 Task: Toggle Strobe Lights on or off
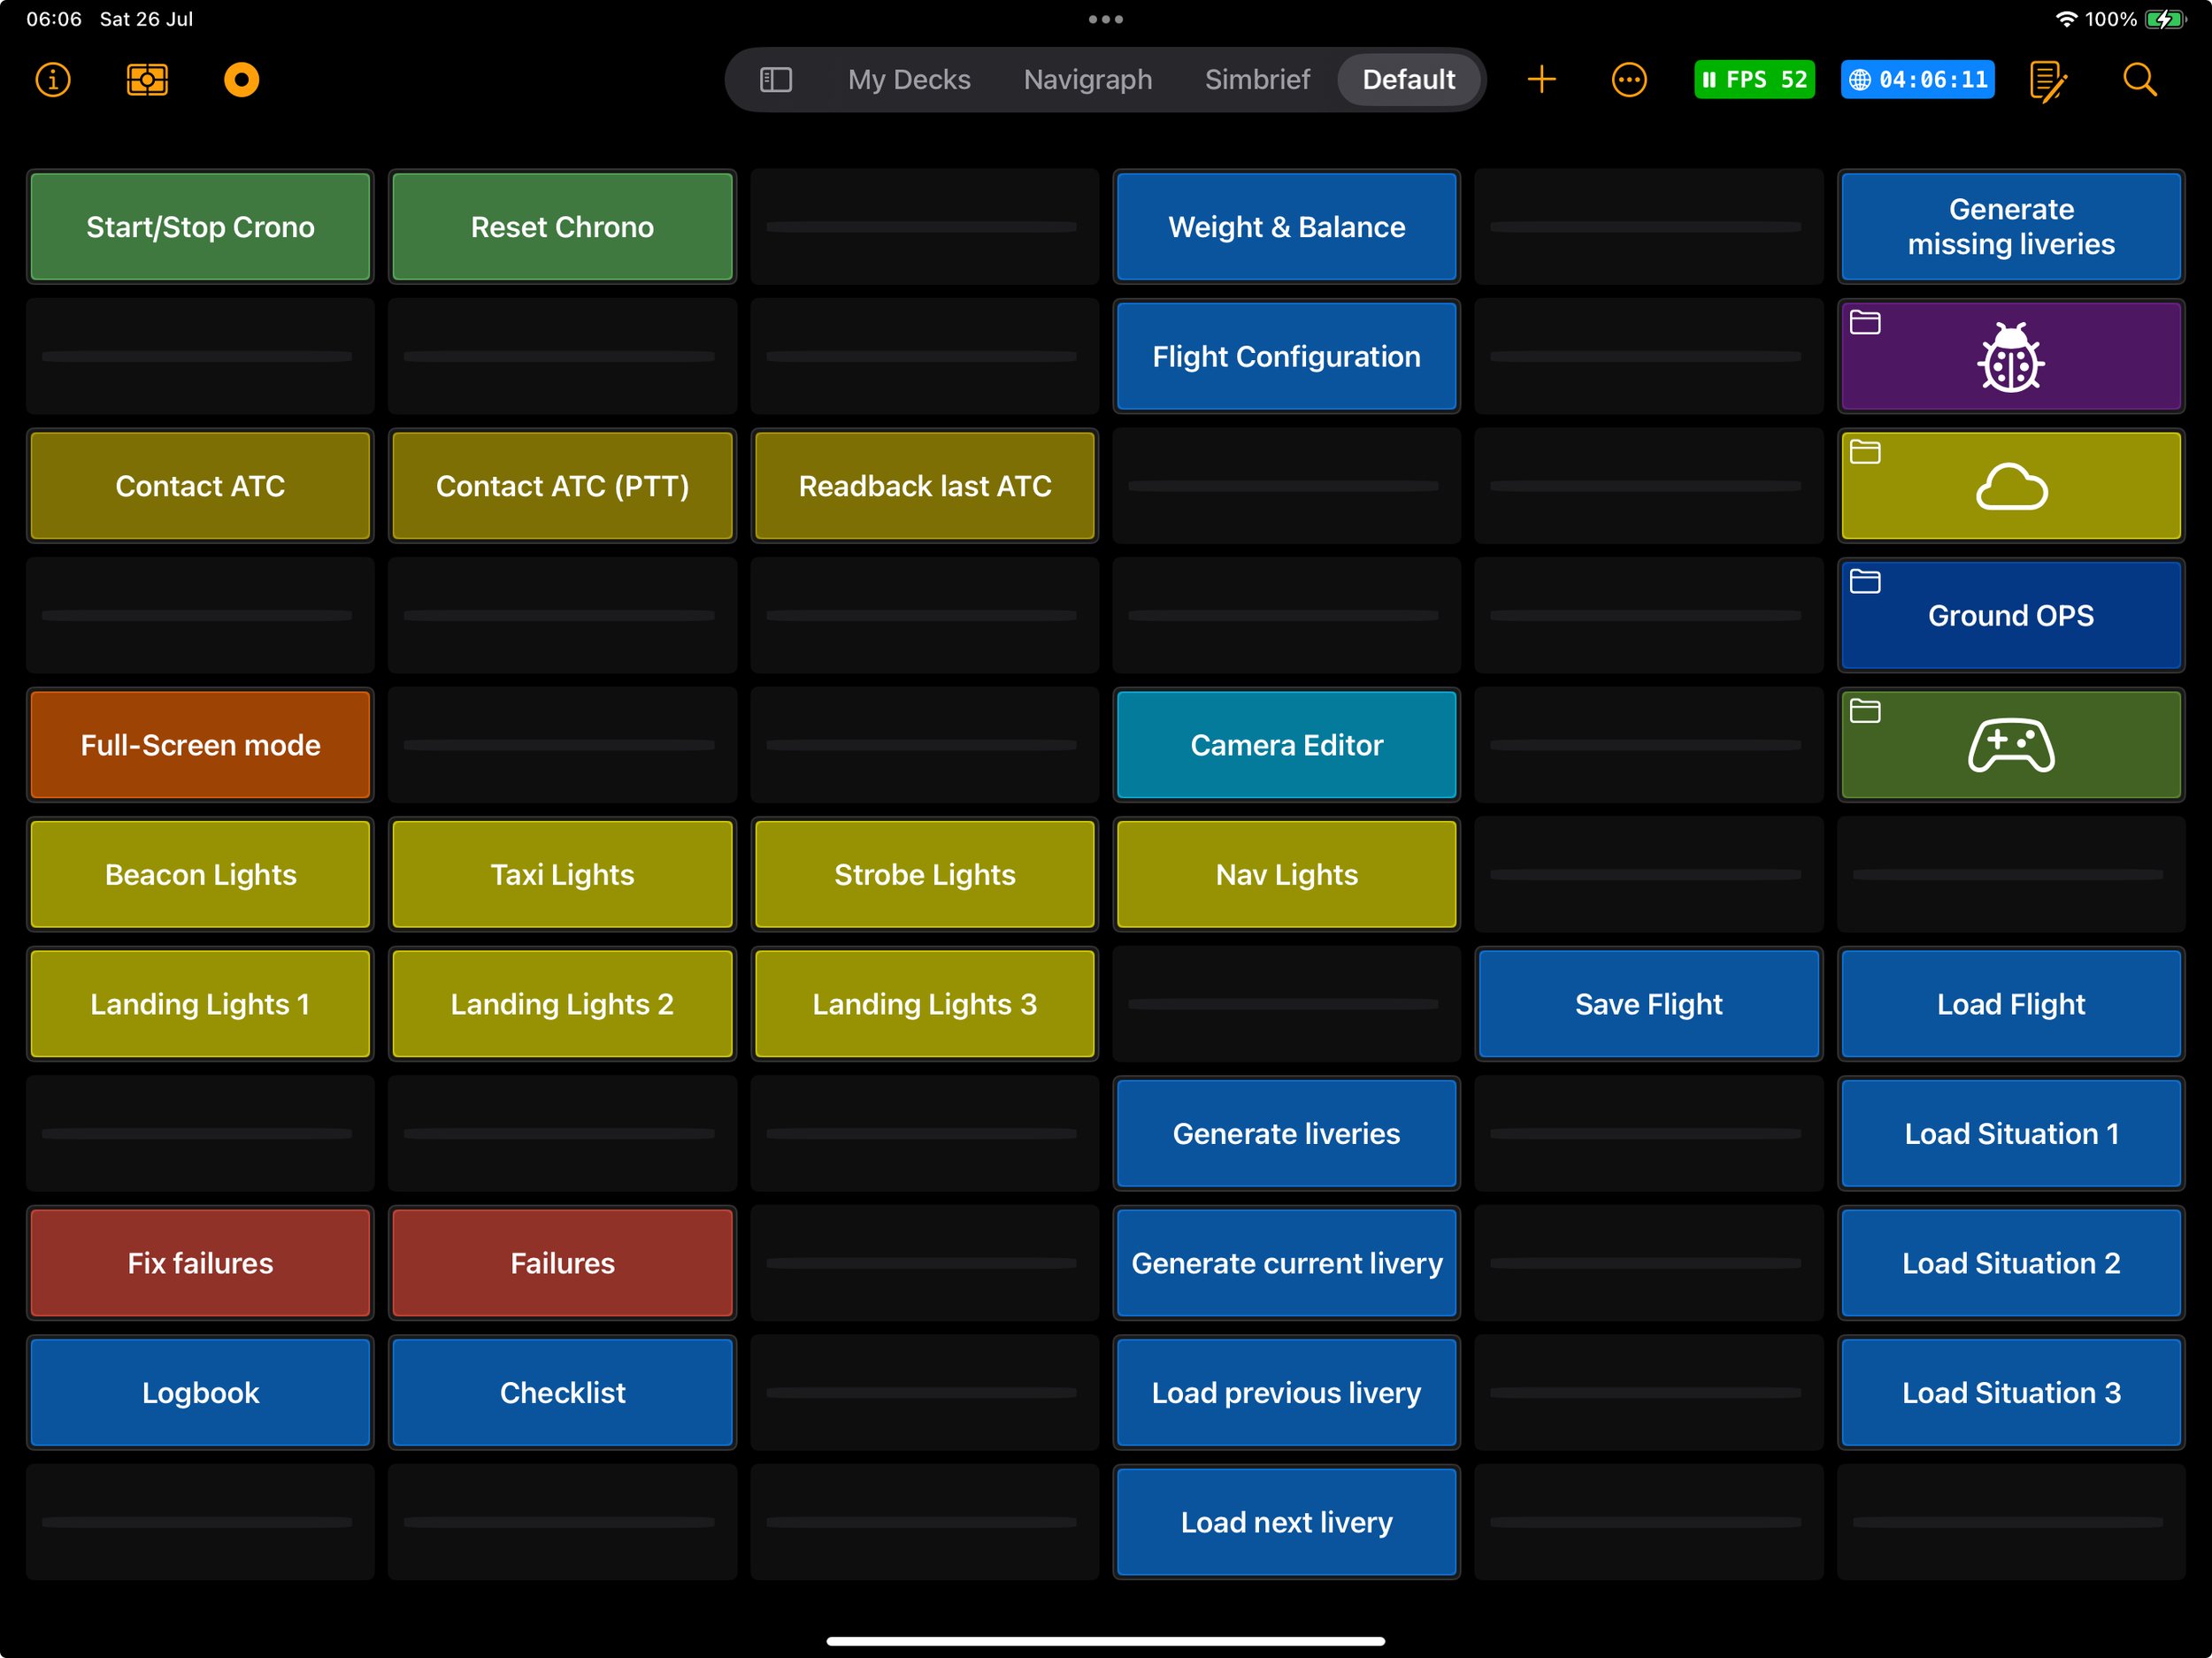tap(924, 875)
